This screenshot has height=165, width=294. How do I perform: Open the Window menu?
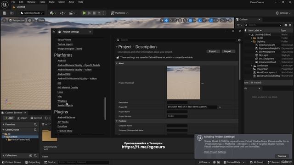click(x=31, y=2)
